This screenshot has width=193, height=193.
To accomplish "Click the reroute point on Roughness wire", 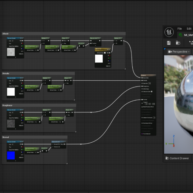I will tap(91, 112).
